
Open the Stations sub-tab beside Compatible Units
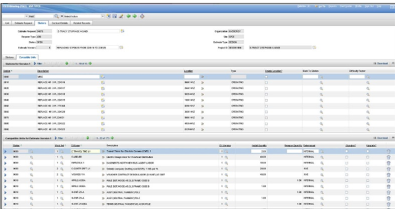tap(9, 57)
